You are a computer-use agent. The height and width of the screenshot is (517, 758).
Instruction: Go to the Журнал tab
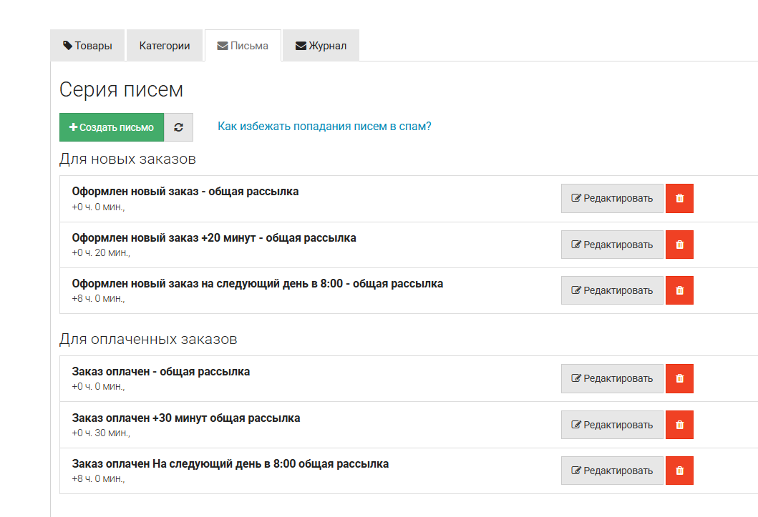[321, 46]
